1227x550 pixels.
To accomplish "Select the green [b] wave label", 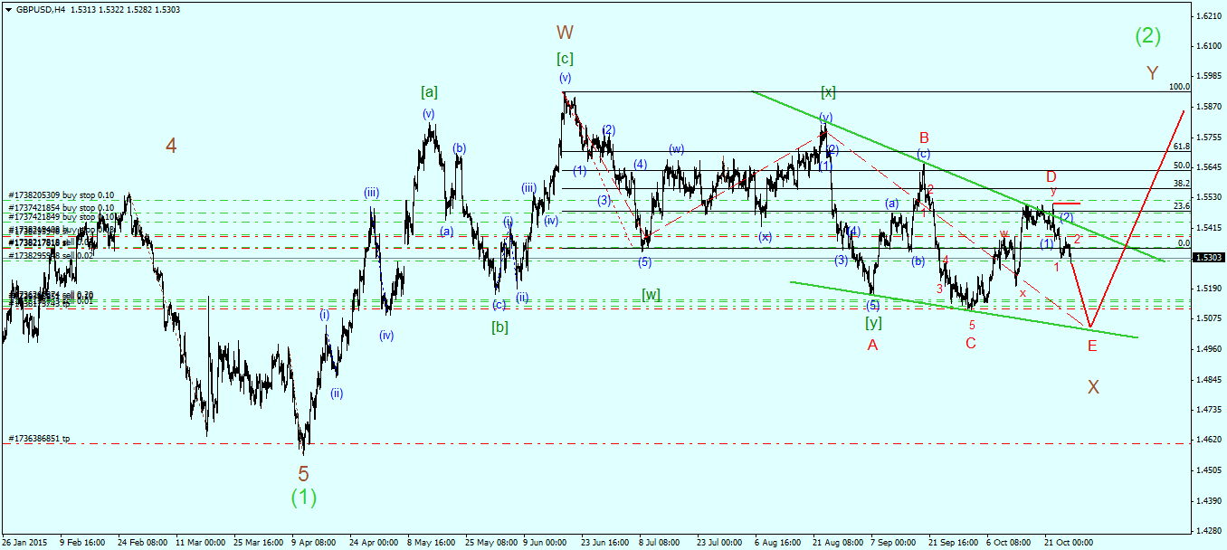I will [499, 327].
